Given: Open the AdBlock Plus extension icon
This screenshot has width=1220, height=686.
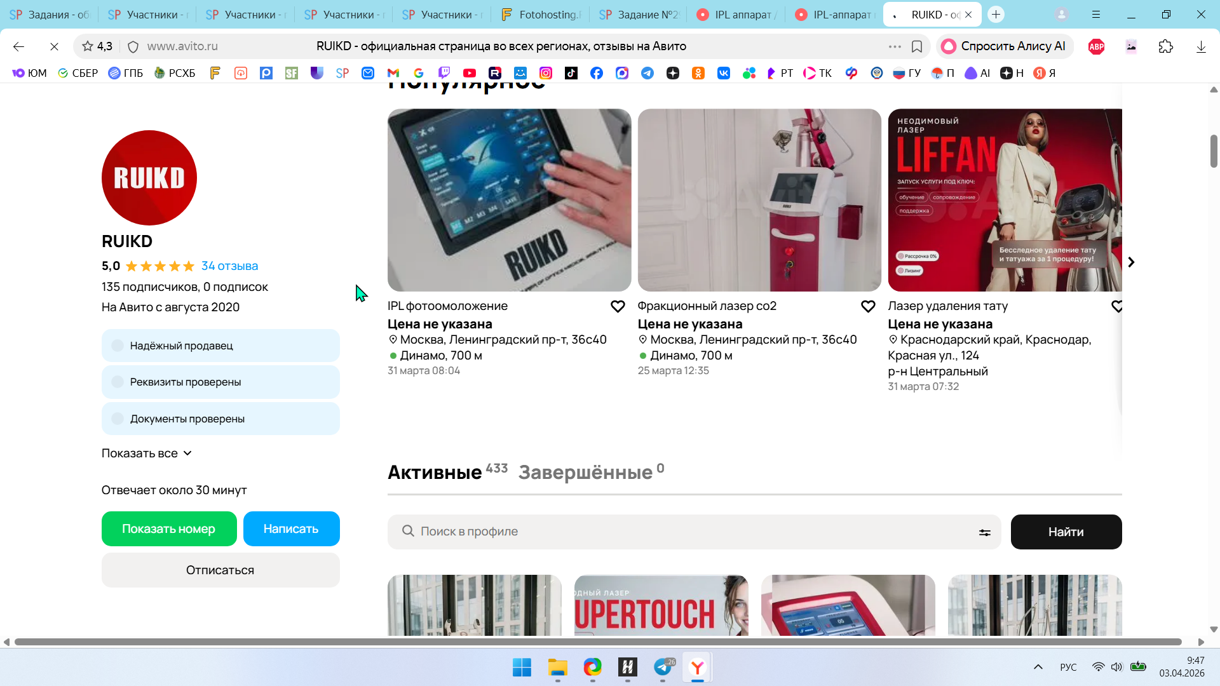Looking at the screenshot, I should click(x=1096, y=46).
